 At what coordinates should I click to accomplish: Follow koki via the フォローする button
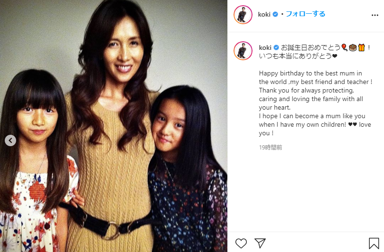305,14
